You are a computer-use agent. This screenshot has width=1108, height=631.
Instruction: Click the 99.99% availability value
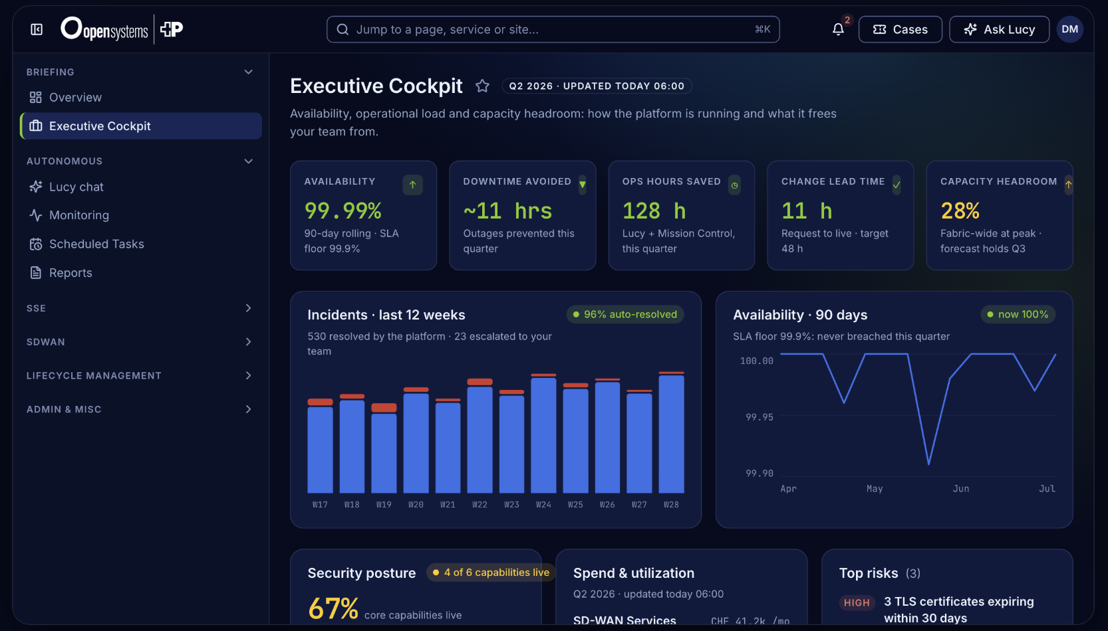(x=343, y=211)
